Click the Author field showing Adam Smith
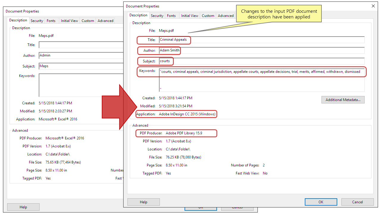Image resolution: width=381 pixels, height=214 pixels. click(x=208, y=50)
